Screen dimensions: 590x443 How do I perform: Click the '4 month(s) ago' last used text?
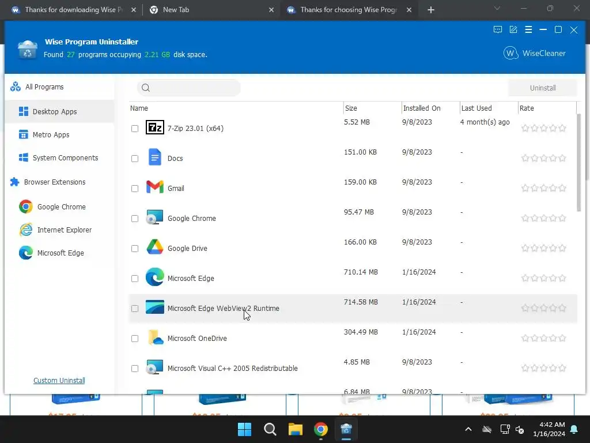point(485,122)
